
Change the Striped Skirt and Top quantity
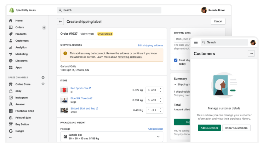(161, 110)
